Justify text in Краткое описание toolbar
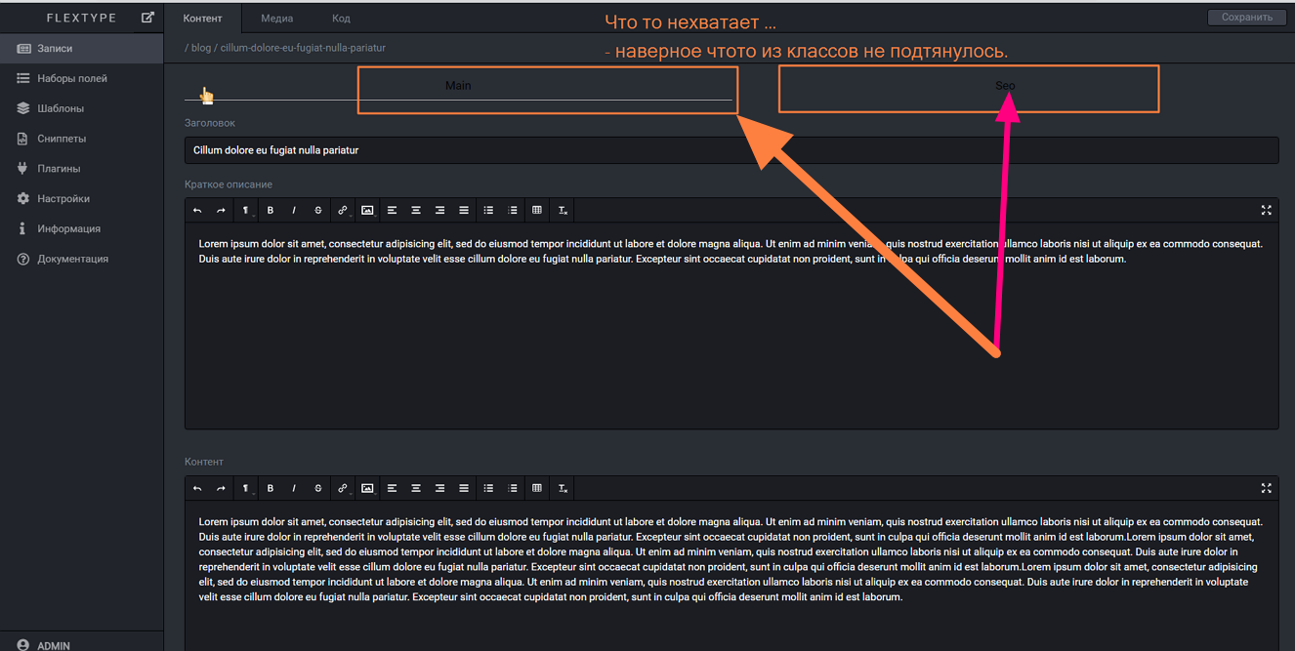 [x=464, y=210]
